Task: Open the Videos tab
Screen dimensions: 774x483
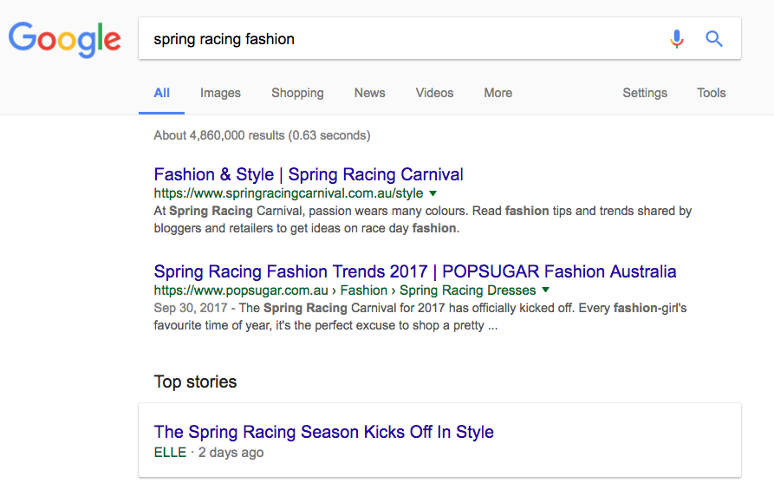Action: coord(434,93)
